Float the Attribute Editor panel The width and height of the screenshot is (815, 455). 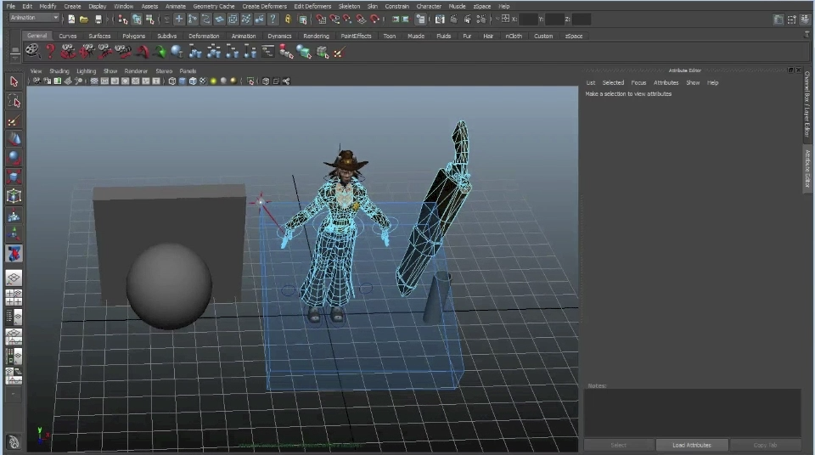(x=790, y=70)
